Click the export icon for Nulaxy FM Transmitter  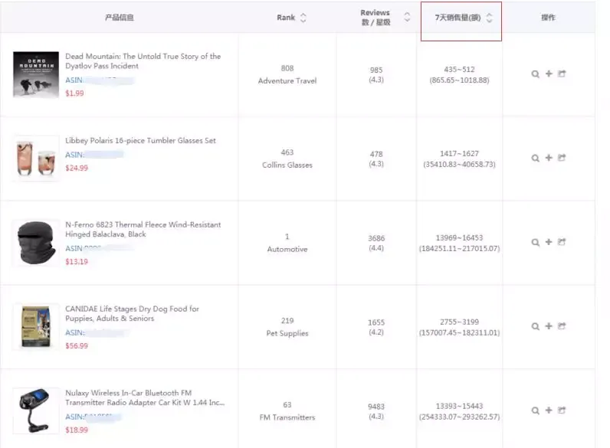click(562, 410)
